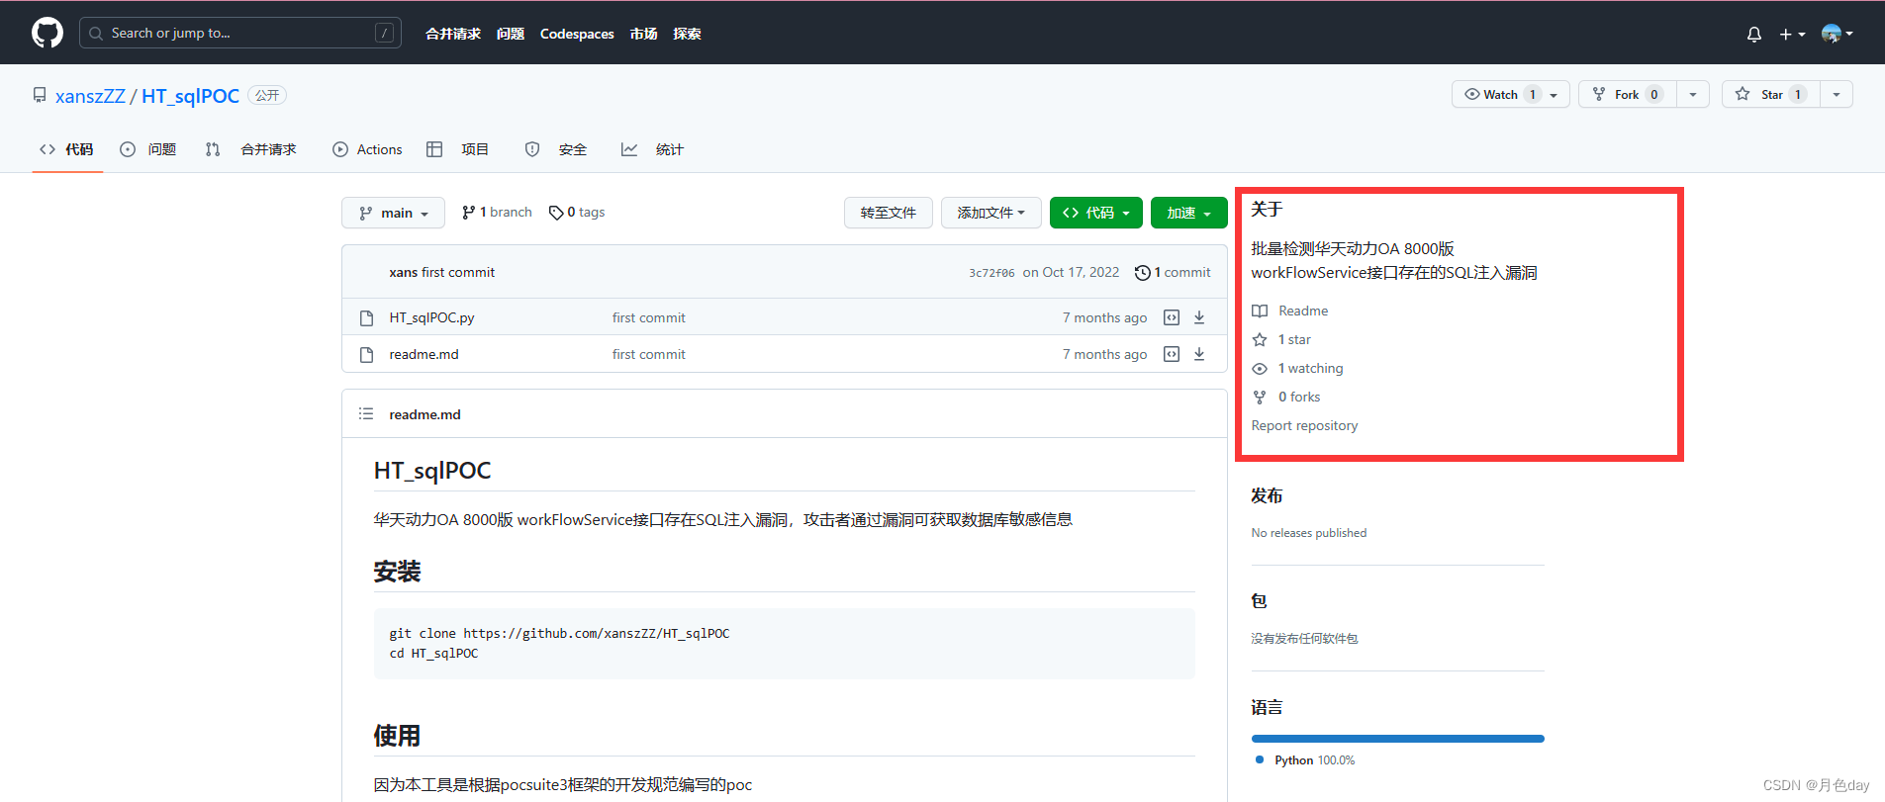View the 1 commit history link
Screen dimensions: 1885x802
pos(1173,272)
